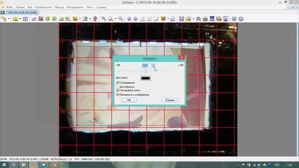The image size is (299, 168).
Task: Decrease rotation angle with spinner down arrow
Action: (154, 66)
